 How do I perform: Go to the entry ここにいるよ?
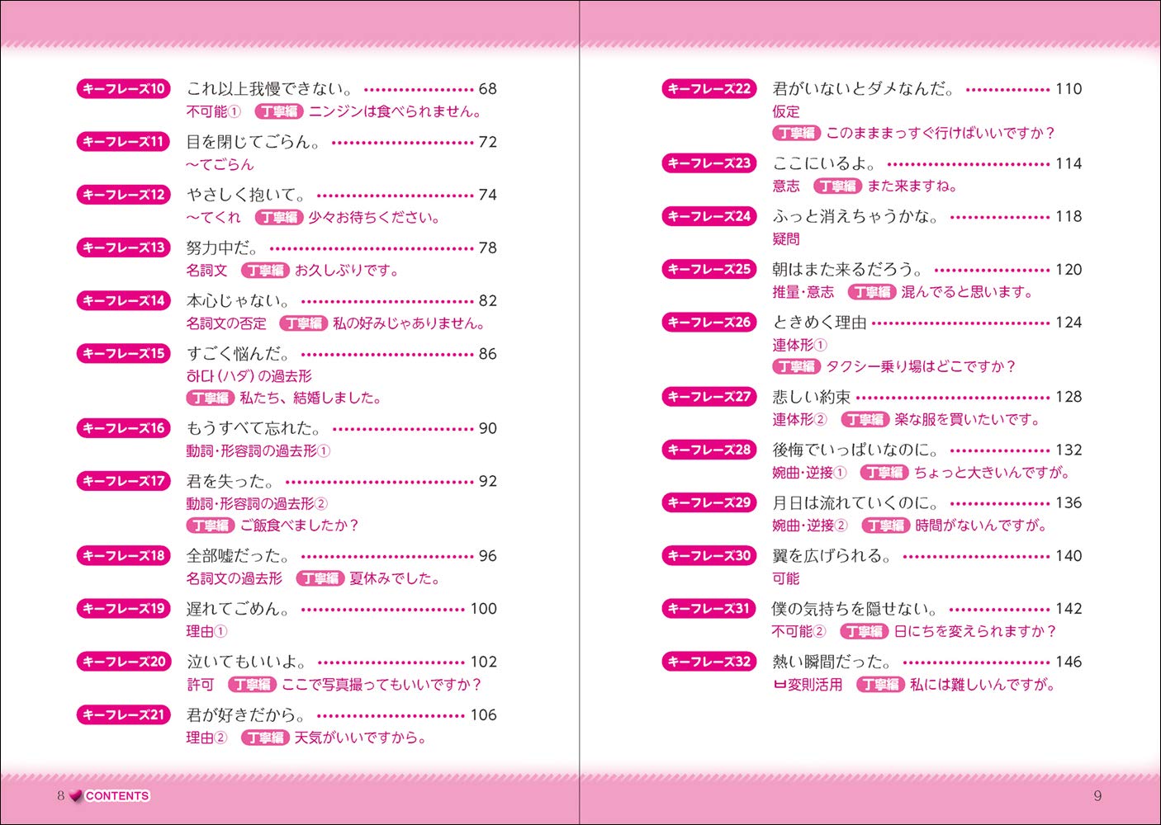click(824, 163)
